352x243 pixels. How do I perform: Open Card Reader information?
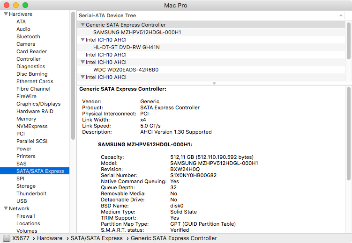coord(32,51)
